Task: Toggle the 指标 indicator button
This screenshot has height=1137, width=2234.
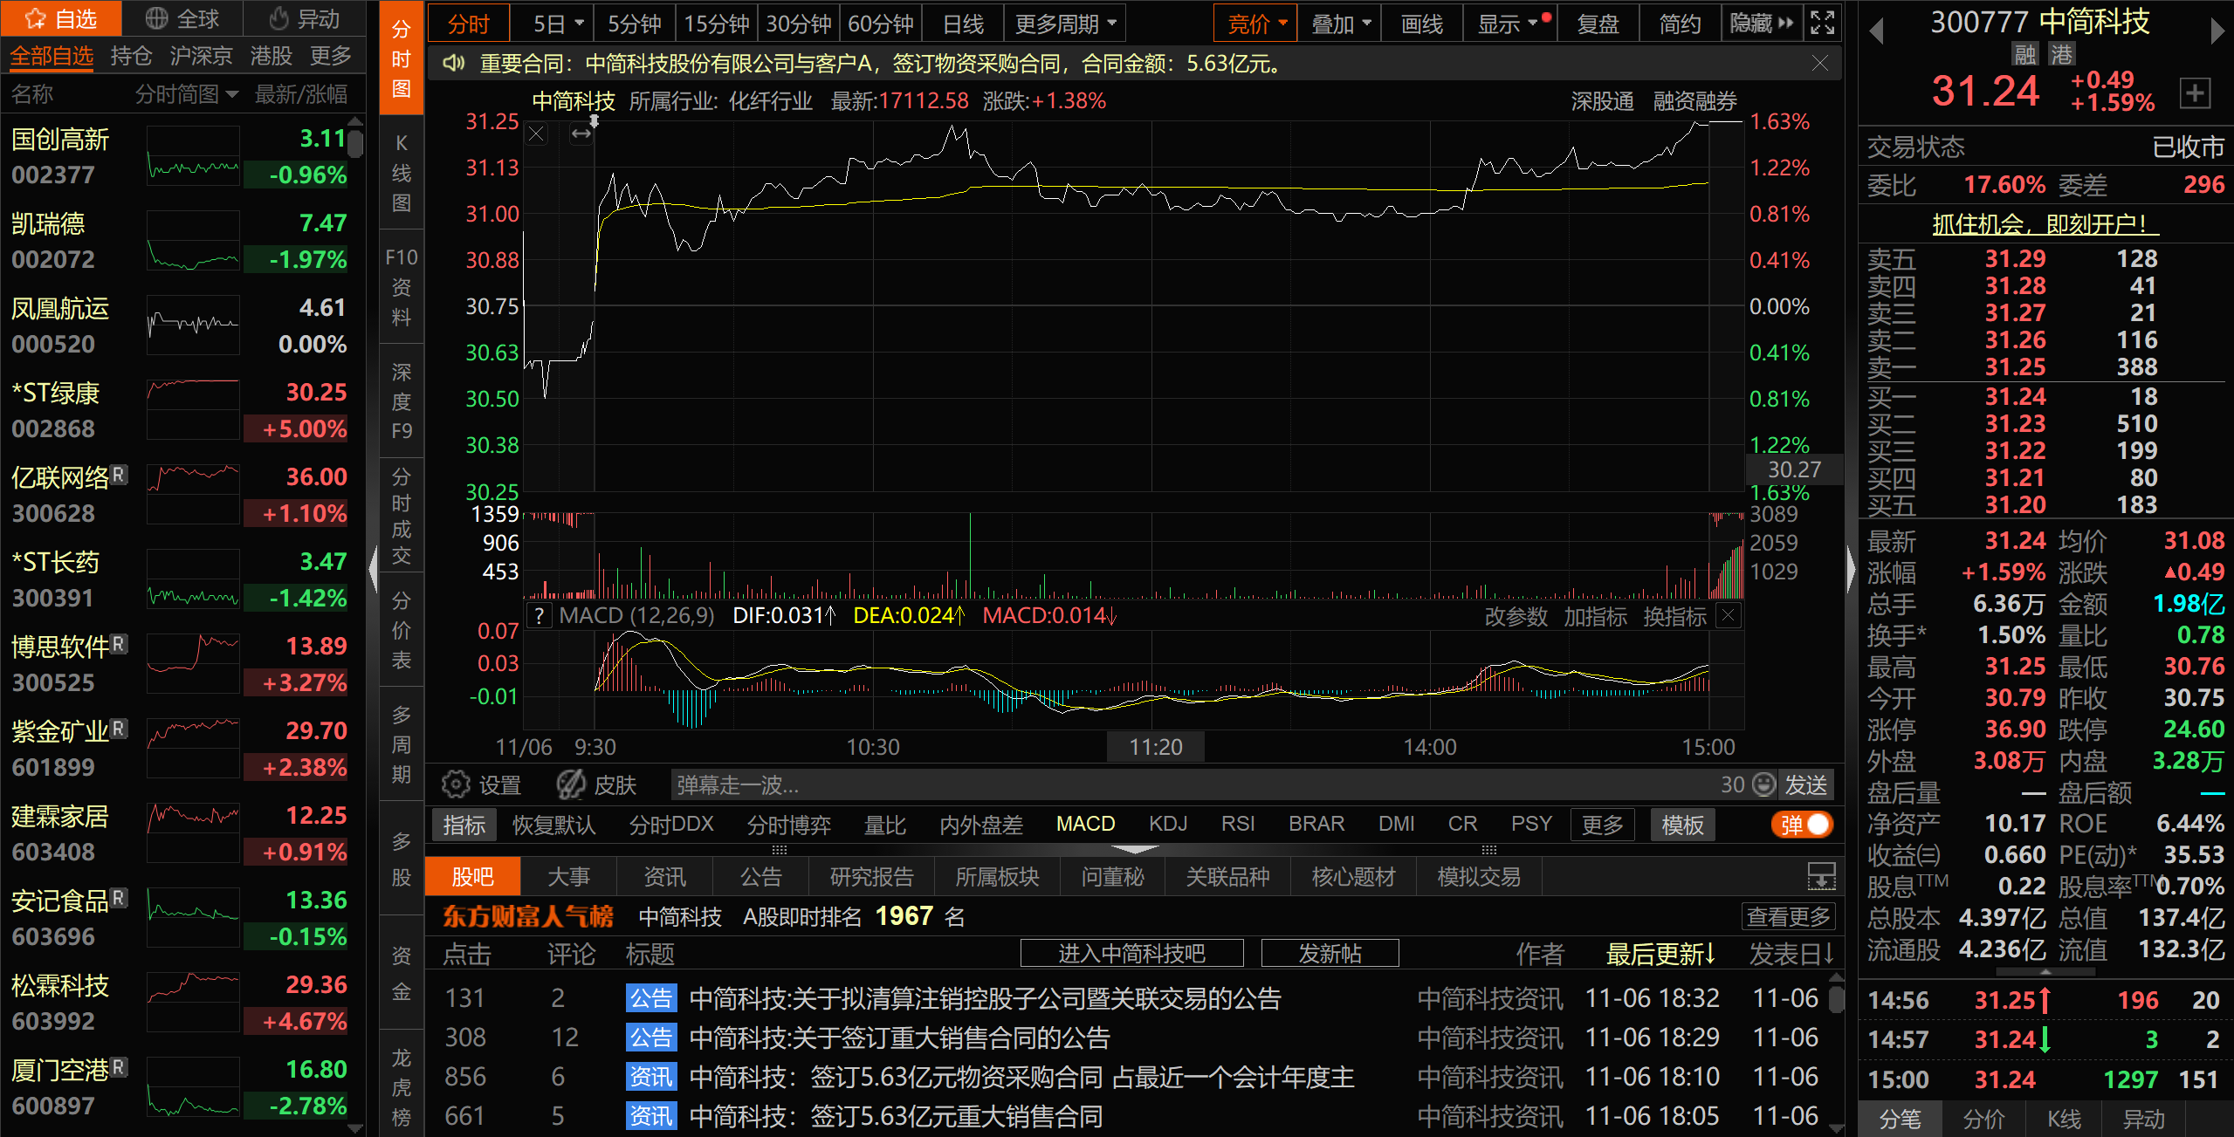Action: 464,825
